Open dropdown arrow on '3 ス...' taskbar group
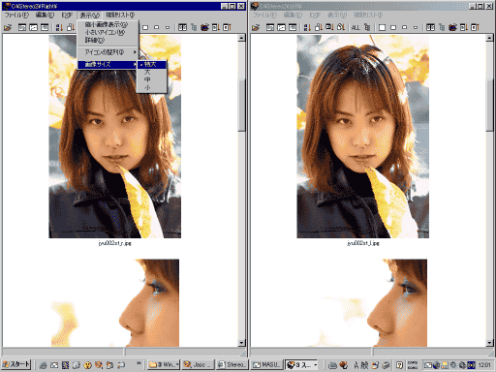Viewport: 496px width, 372px height. [x=316, y=365]
